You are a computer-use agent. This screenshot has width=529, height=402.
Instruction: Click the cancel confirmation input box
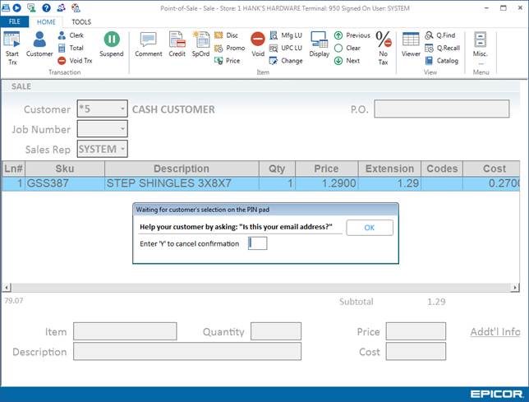click(258, 243)
